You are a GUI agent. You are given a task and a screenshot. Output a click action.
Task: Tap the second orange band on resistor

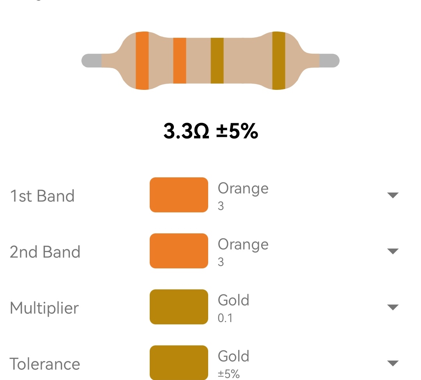click(180, 61)
